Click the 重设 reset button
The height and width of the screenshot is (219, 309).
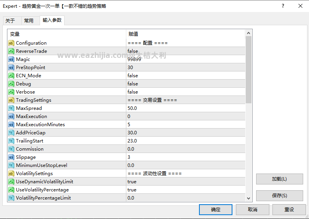[289, 210]
